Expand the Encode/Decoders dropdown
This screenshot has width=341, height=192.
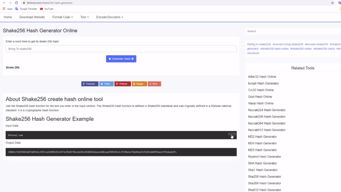point(109,17)
